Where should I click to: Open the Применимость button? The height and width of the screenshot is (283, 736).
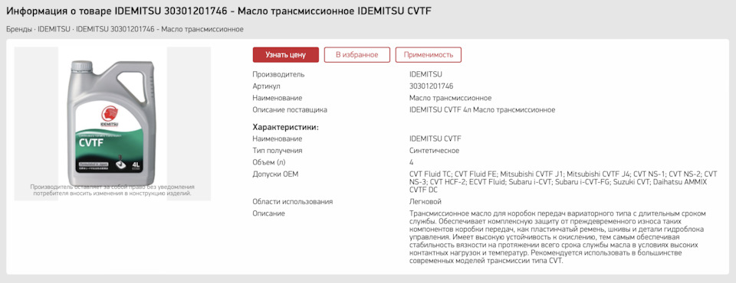[428, 55]
